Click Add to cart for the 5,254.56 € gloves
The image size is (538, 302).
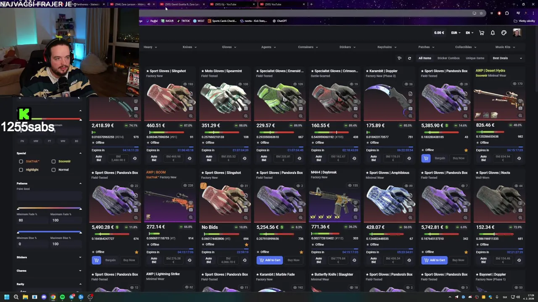point(269,260)
